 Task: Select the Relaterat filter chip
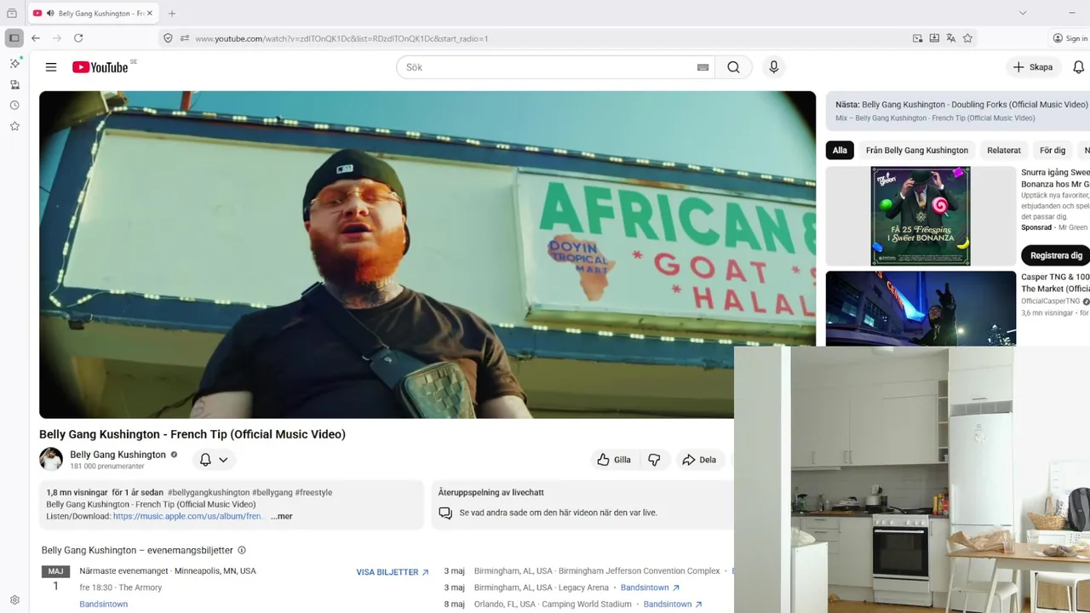pos(1004,150)
